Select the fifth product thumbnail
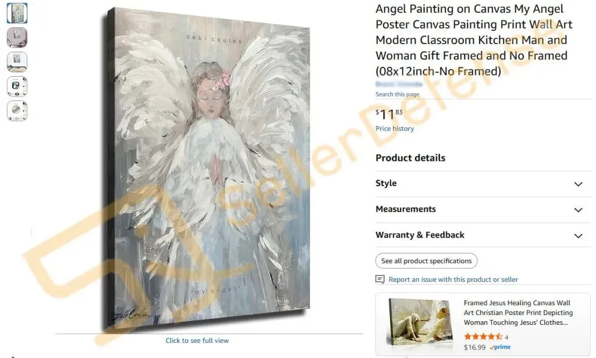The height and width of the screenshot is (358, 596). click(17, 111)
